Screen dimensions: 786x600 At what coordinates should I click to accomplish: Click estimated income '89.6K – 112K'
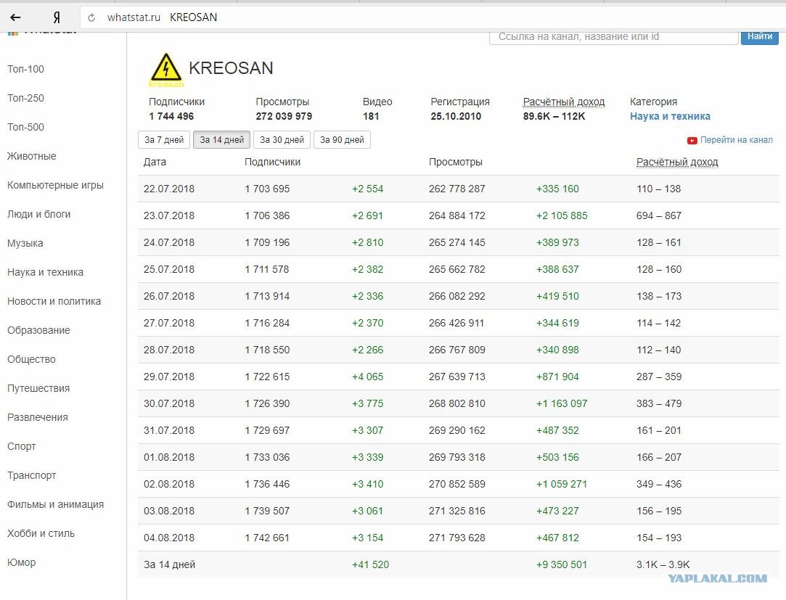click(554, 116)
